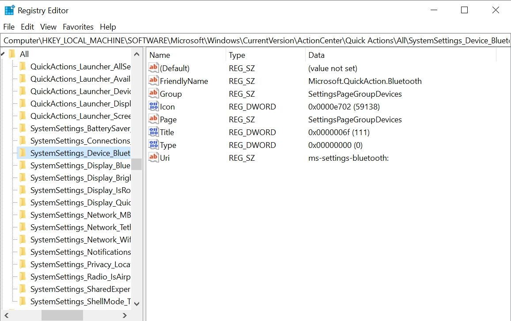The image size is (511, 321).
Task: Click REG_DWORD type cell in the Title row
Action: pos(252,132)
